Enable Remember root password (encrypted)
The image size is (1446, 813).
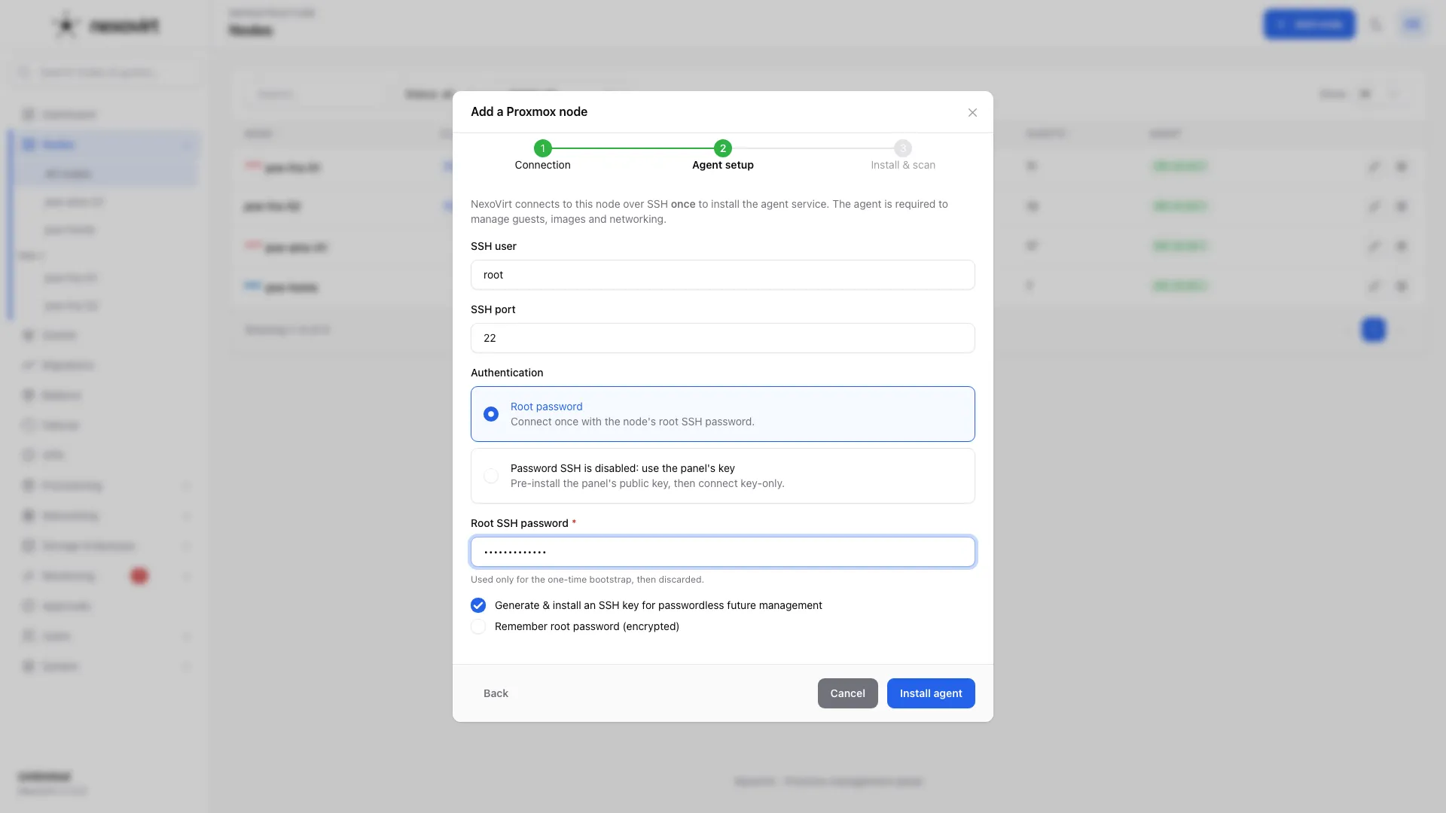(478, 626)
